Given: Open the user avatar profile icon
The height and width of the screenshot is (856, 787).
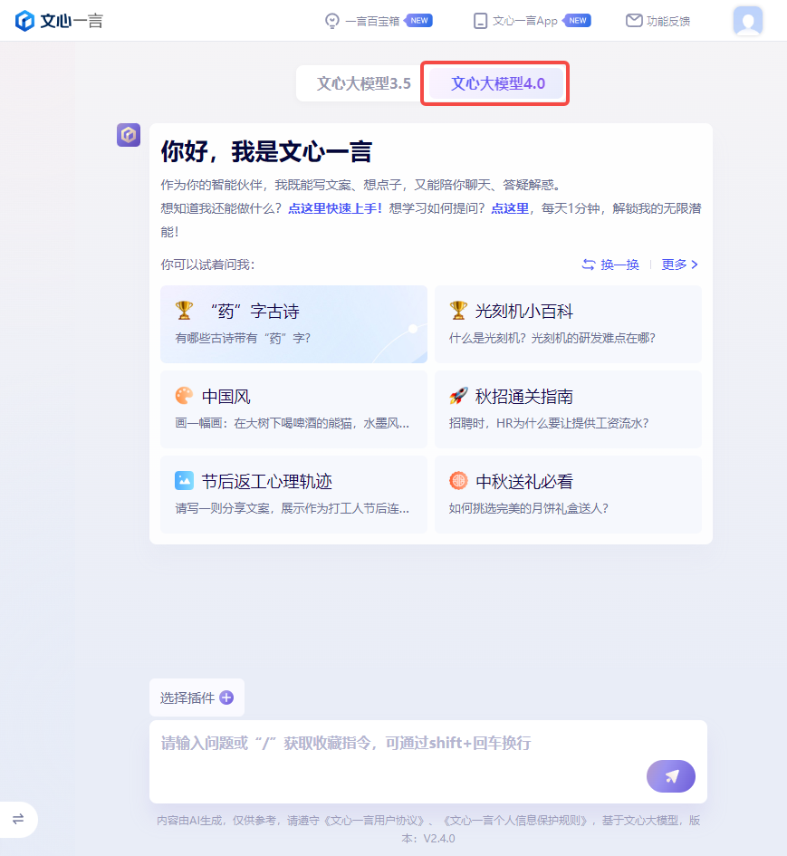Looking at the screenshot, I should pos(748,21).
